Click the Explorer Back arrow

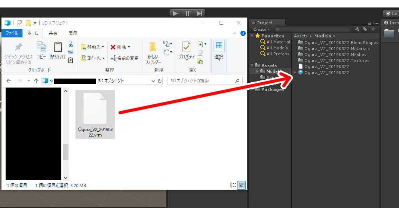pos(9,81)
